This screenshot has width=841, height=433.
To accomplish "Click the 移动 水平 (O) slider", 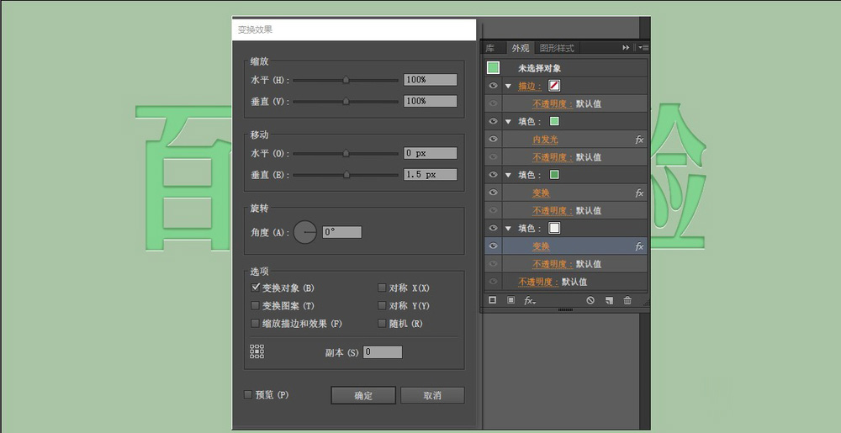I will pyautogui.click(x=346, y=153).
